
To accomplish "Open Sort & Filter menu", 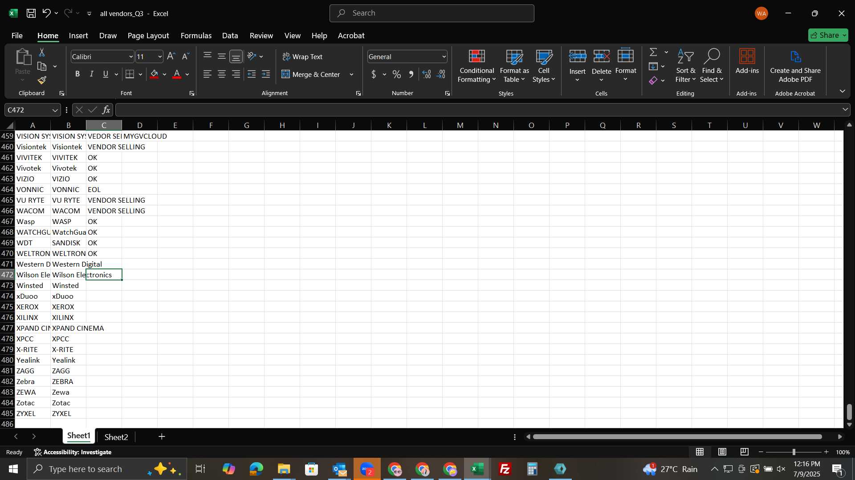I will [685, 66].
